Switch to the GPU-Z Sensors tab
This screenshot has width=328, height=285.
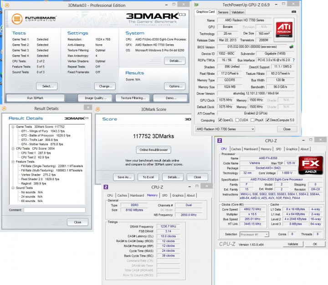(223, 12)
